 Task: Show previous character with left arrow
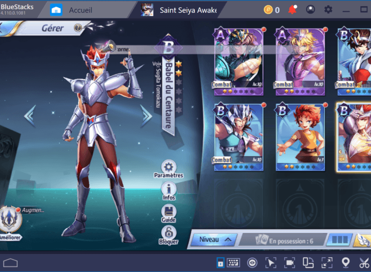(x=30, y=115)
